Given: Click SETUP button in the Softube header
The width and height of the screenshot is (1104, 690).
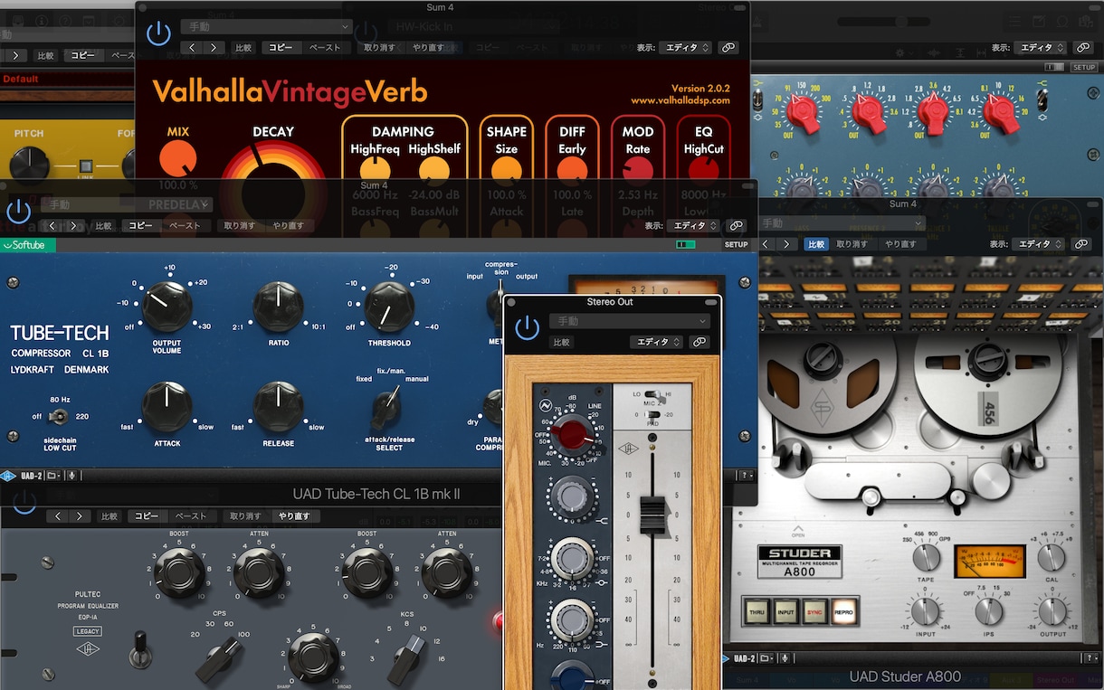Looking at the screenshot, I should (736, 244).
